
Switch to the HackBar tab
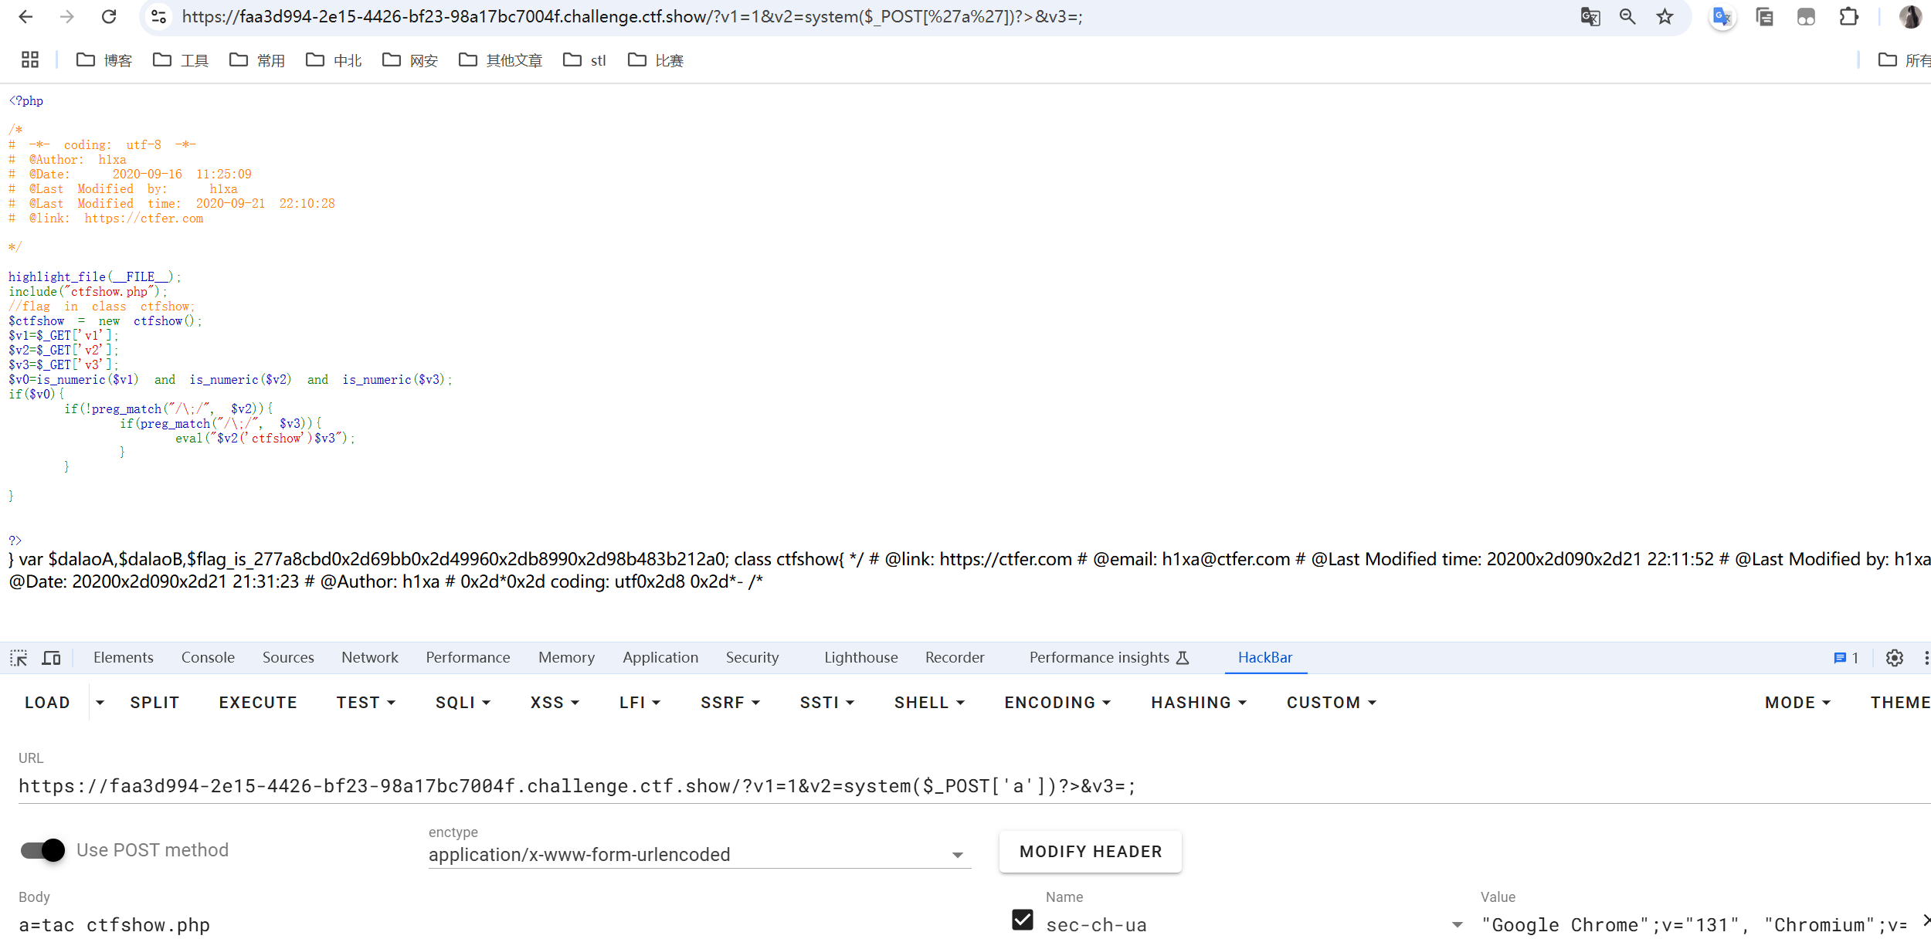point(1265,658)
